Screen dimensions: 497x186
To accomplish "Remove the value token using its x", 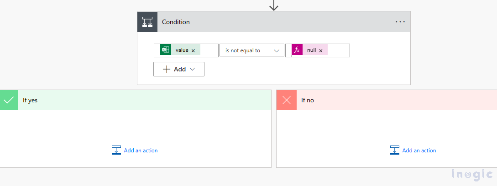I will tap(193, 50).
